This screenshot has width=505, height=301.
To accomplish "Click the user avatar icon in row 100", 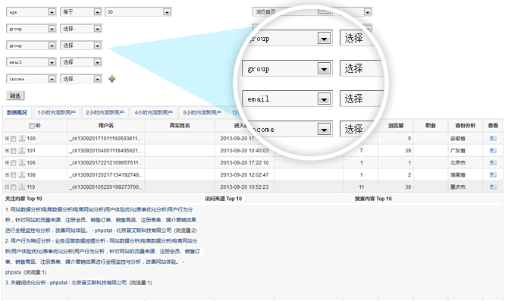I will point(22,139).
